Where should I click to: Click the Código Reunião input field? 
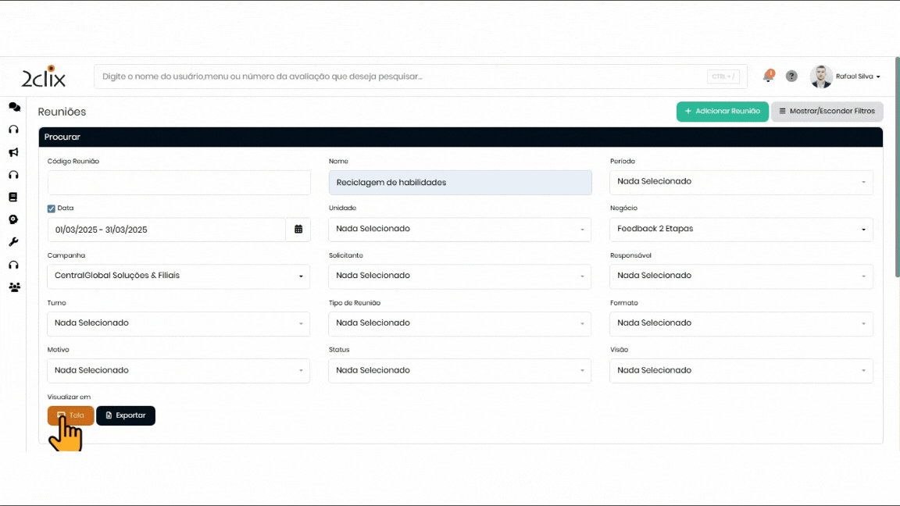(179, 183)
